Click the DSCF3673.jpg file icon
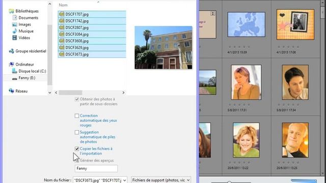 point(62,54)
